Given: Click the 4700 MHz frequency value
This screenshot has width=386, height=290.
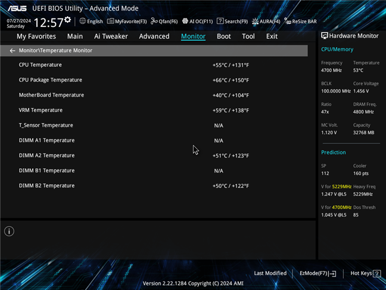Looking at the screenshot, I should coord(331,70).
